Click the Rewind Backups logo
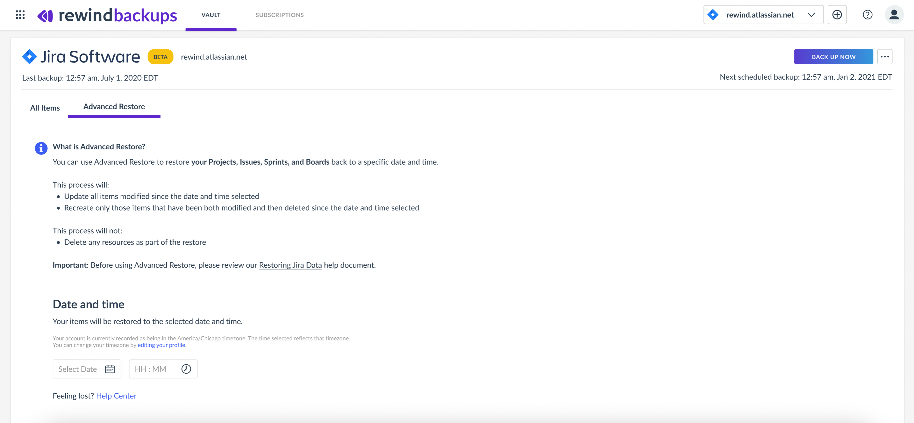 click(107, 15)
